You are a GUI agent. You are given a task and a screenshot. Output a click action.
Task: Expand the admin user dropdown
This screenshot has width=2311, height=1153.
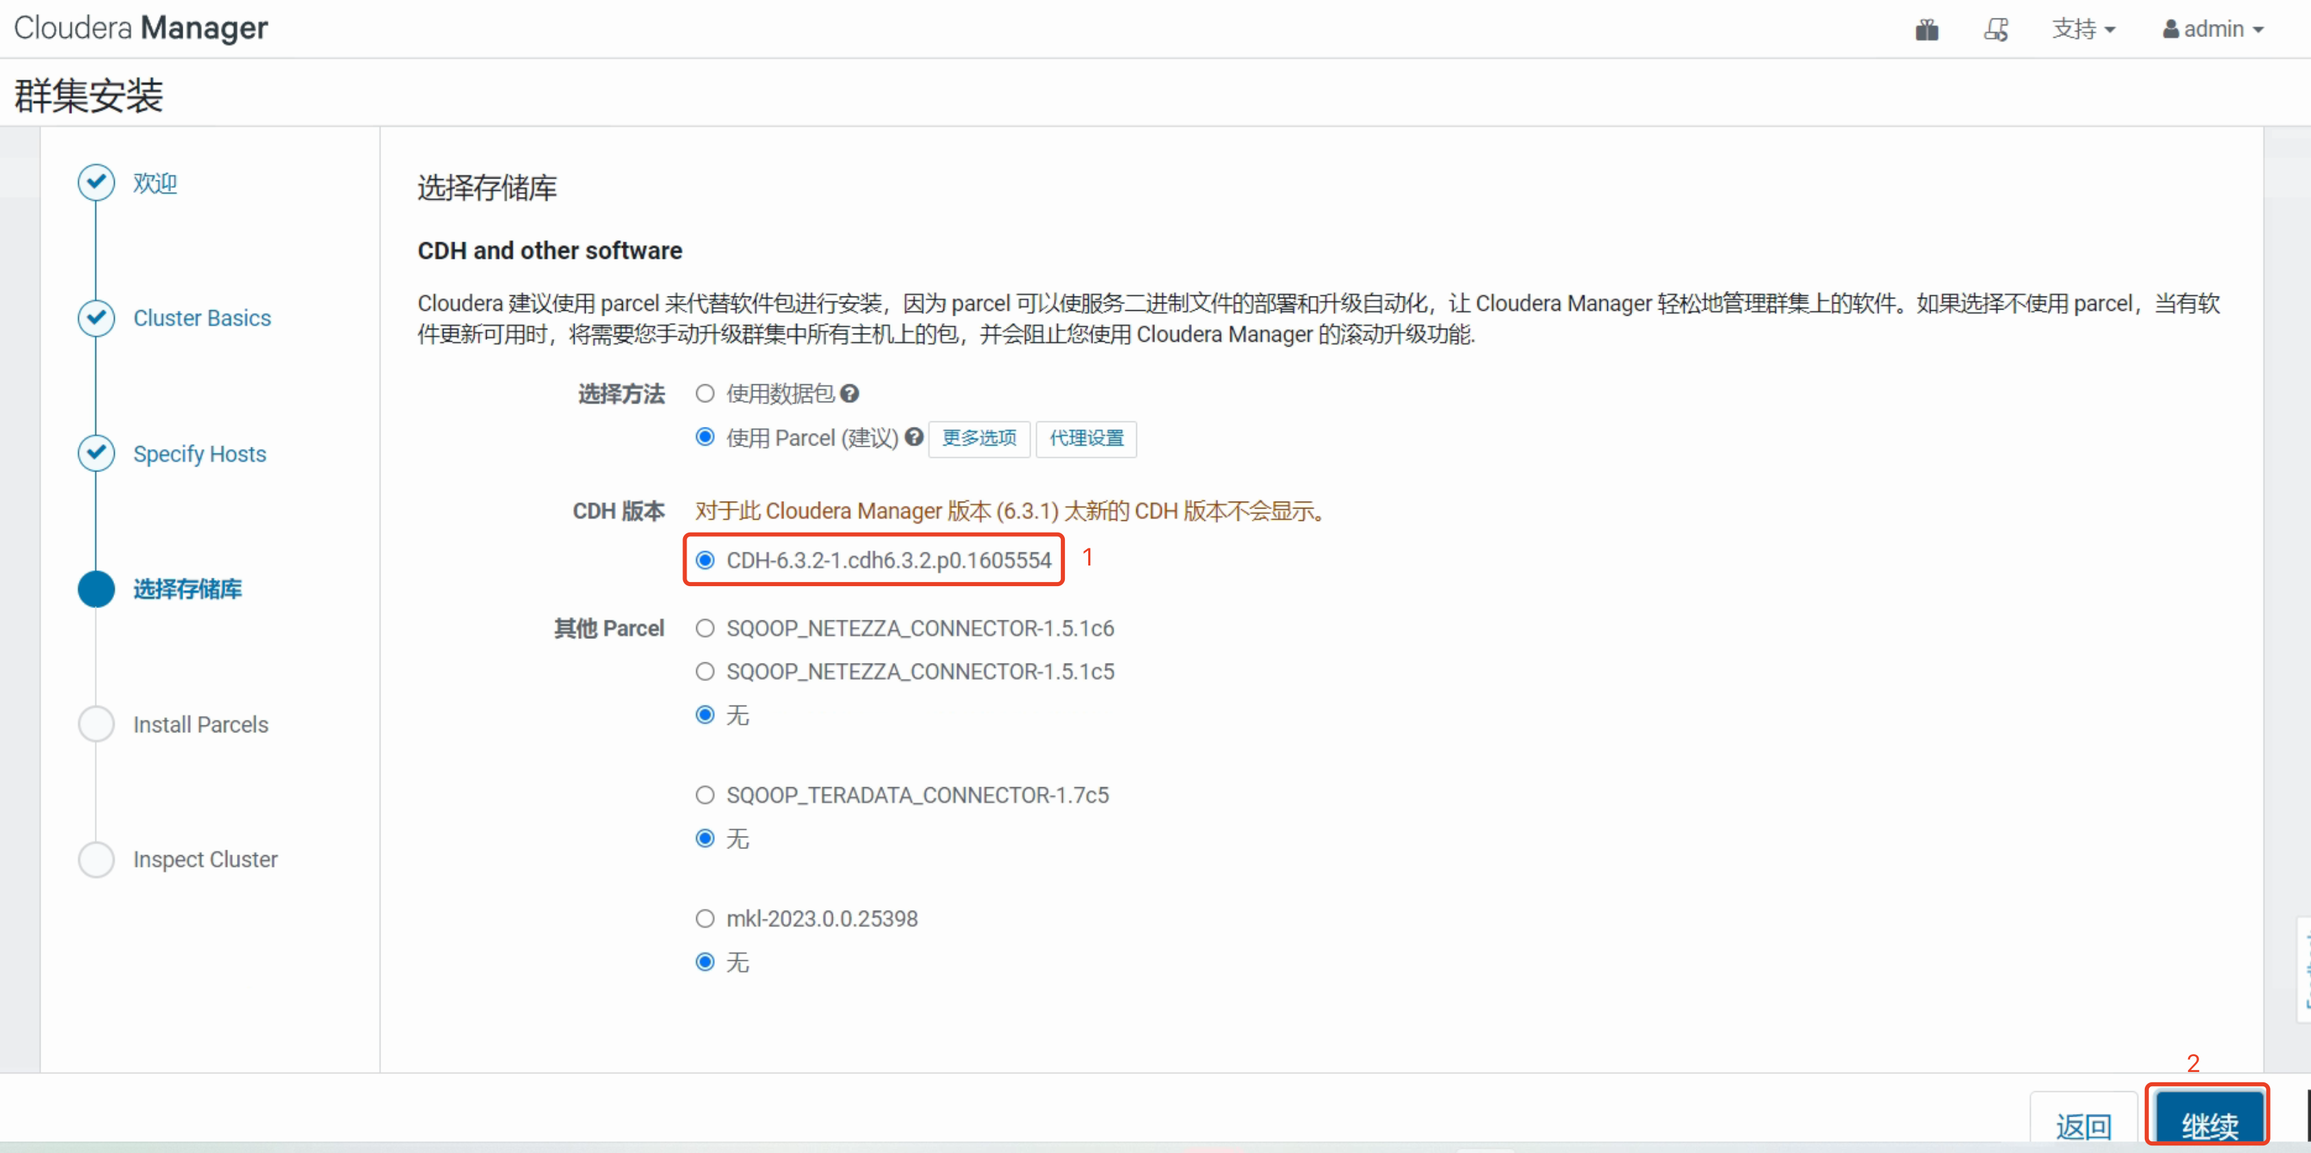pos(2212,30)
